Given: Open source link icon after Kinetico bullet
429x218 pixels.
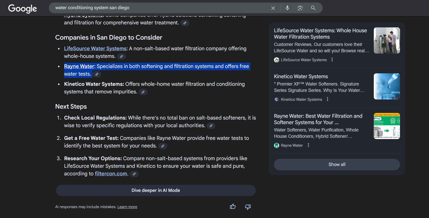Looking at the screenshot, I should (143, 92).
